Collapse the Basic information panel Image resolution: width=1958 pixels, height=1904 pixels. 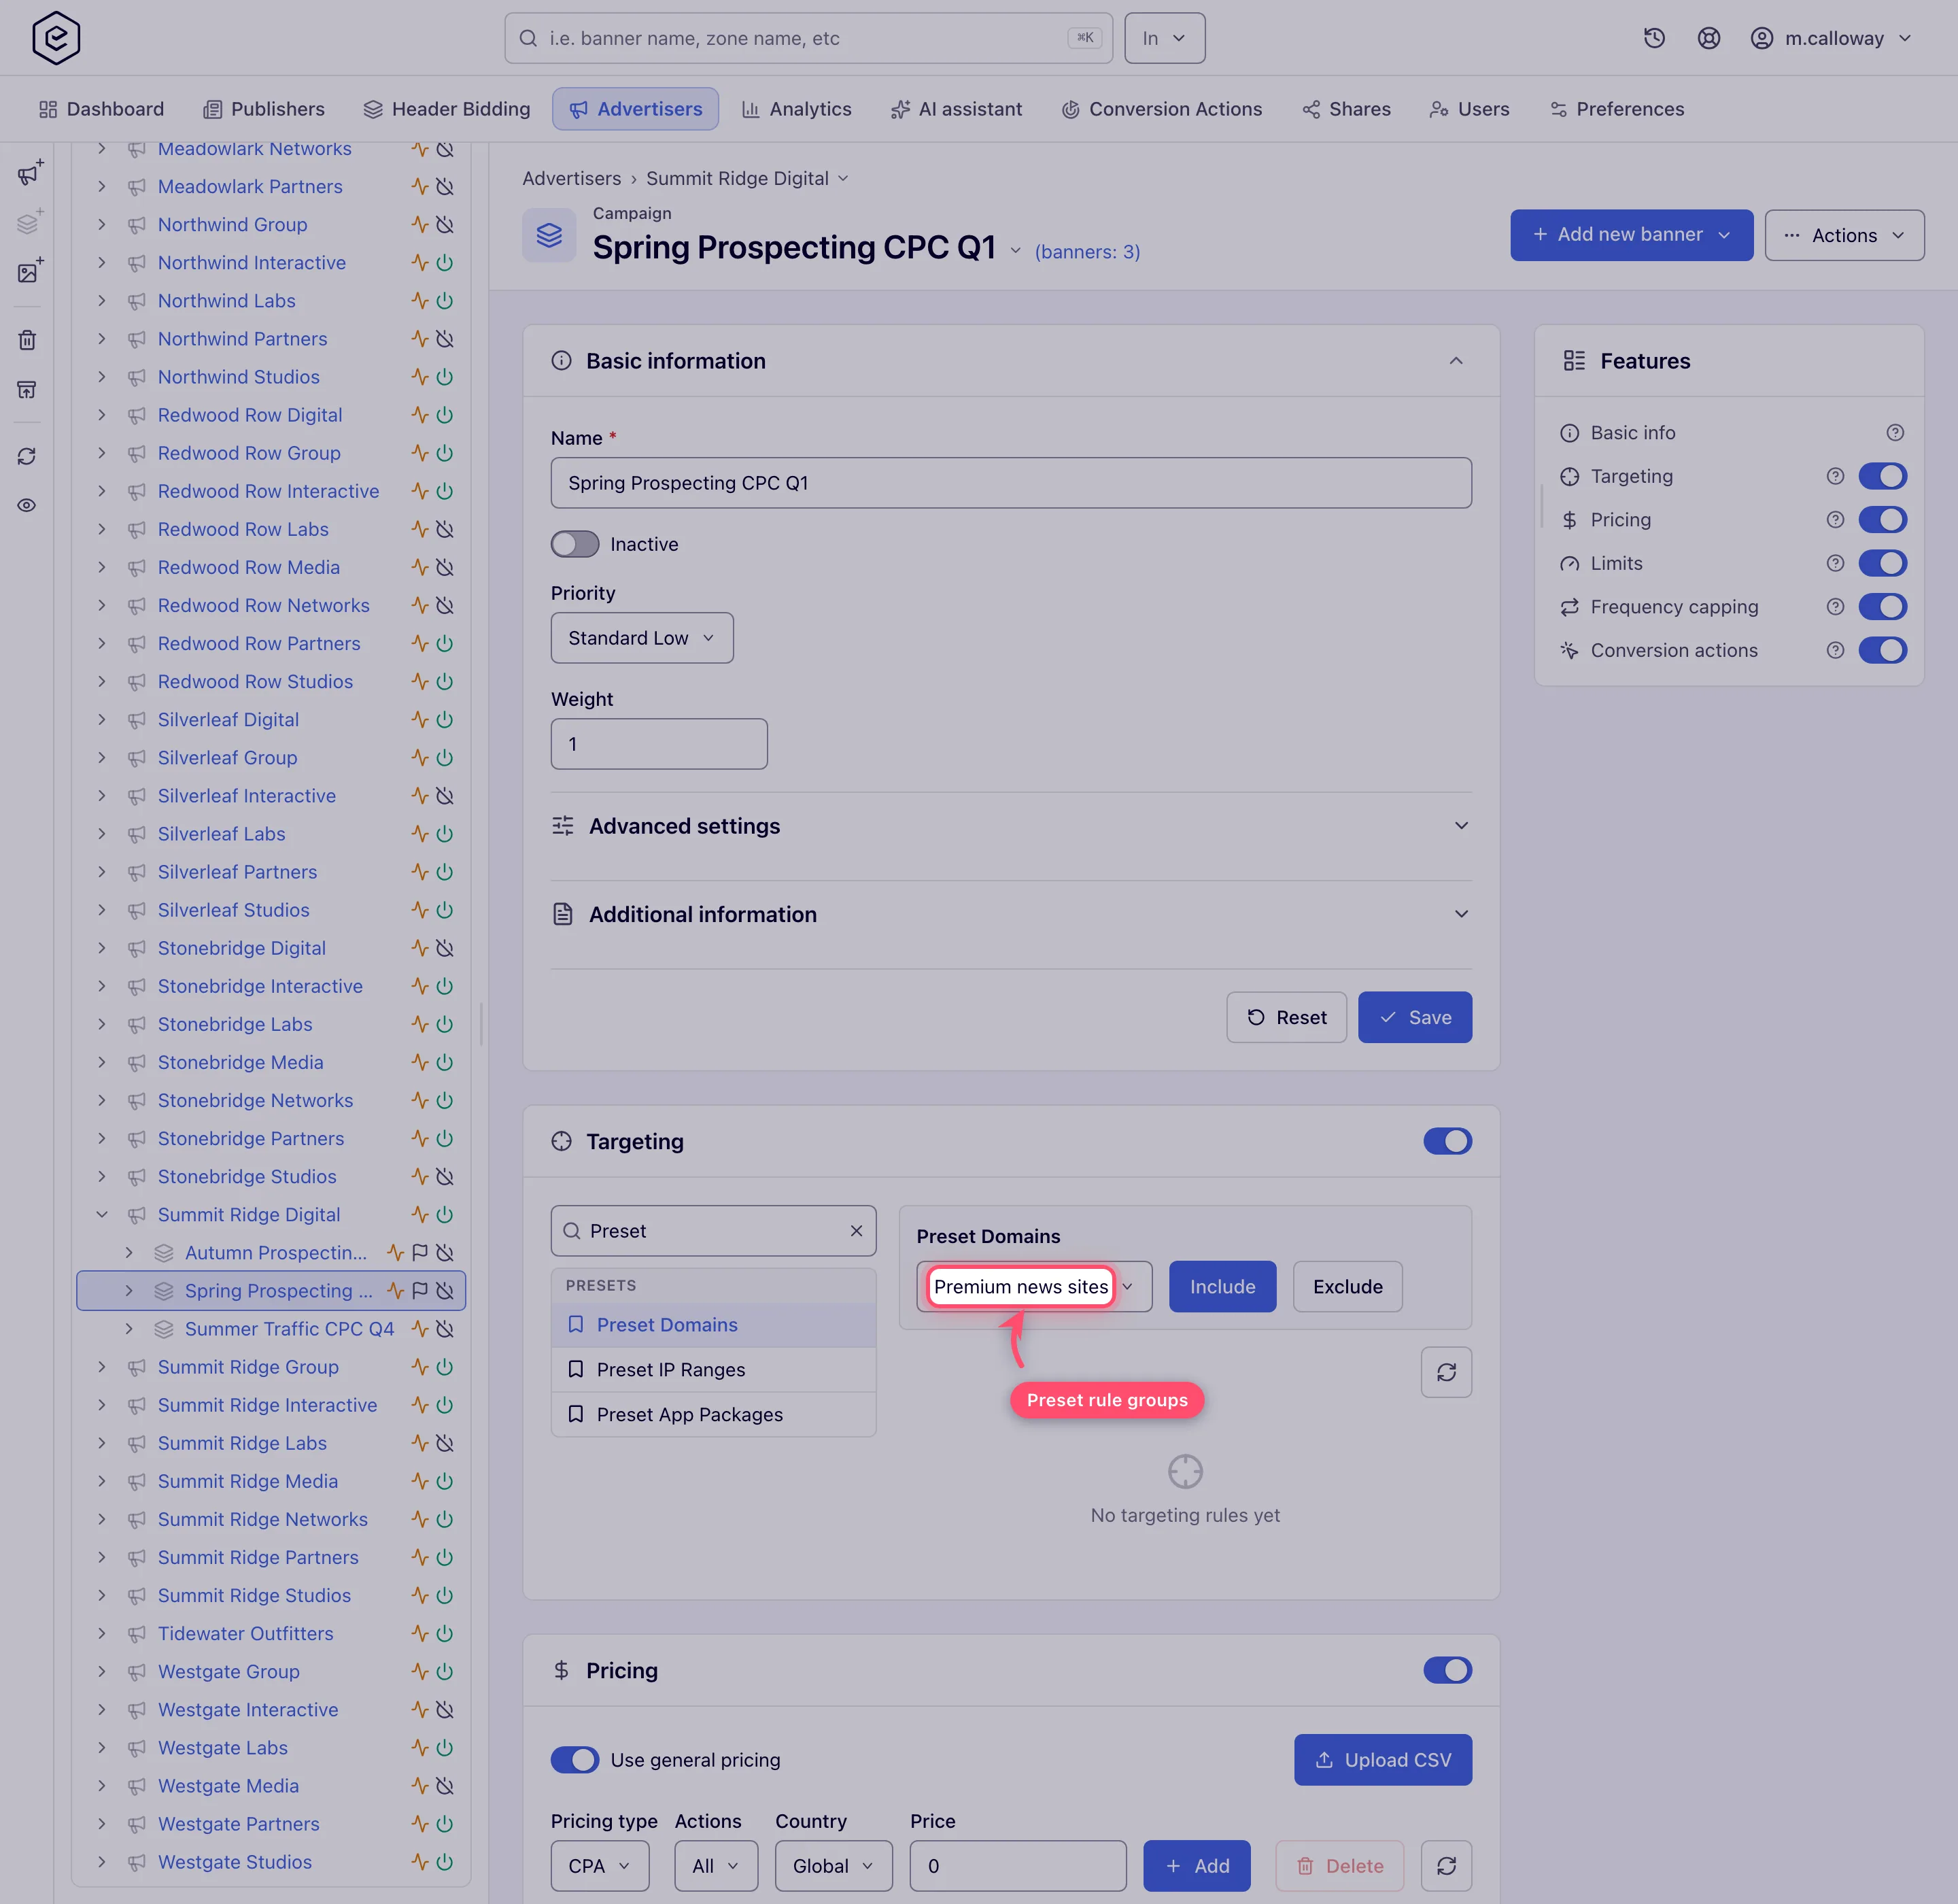coord(1456,361)
